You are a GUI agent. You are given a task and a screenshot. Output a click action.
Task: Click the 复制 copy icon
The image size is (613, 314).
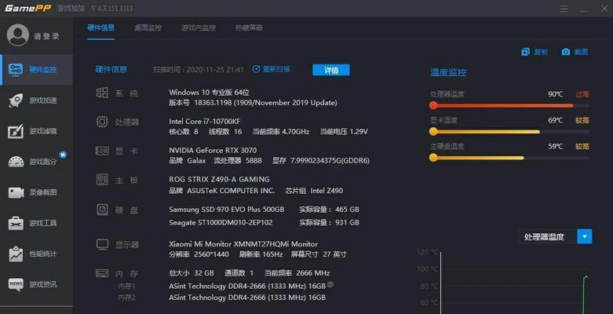(x=525, y=52)
